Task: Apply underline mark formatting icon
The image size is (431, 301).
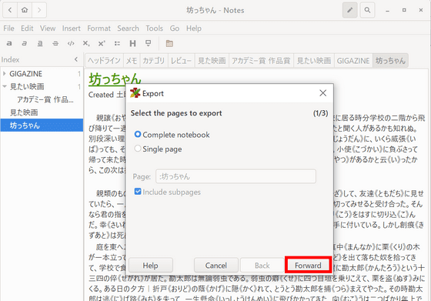Action: (40, 43)
